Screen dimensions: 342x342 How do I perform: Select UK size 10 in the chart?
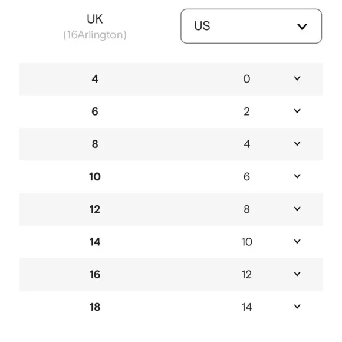pos(95,177)
